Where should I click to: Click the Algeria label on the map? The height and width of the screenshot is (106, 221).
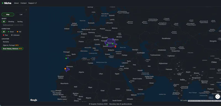click(x=81, y=72)
